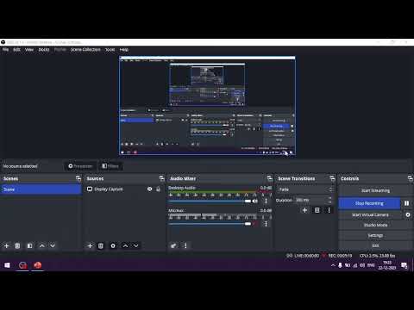
Task: Open advanced audio properties gear icon
Action: click(173, 245)
